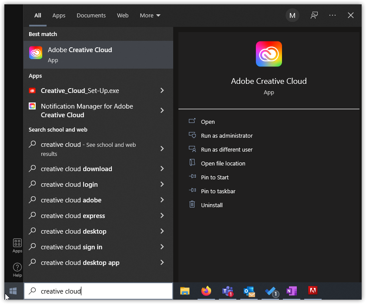Click the Pin to Start pin icon

[192, 177]
